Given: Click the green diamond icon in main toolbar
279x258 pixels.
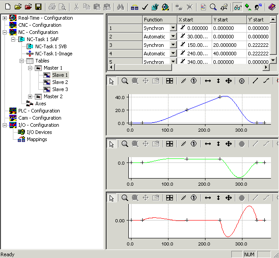Looking at the screenshot, I should click(x=248, y=7).
